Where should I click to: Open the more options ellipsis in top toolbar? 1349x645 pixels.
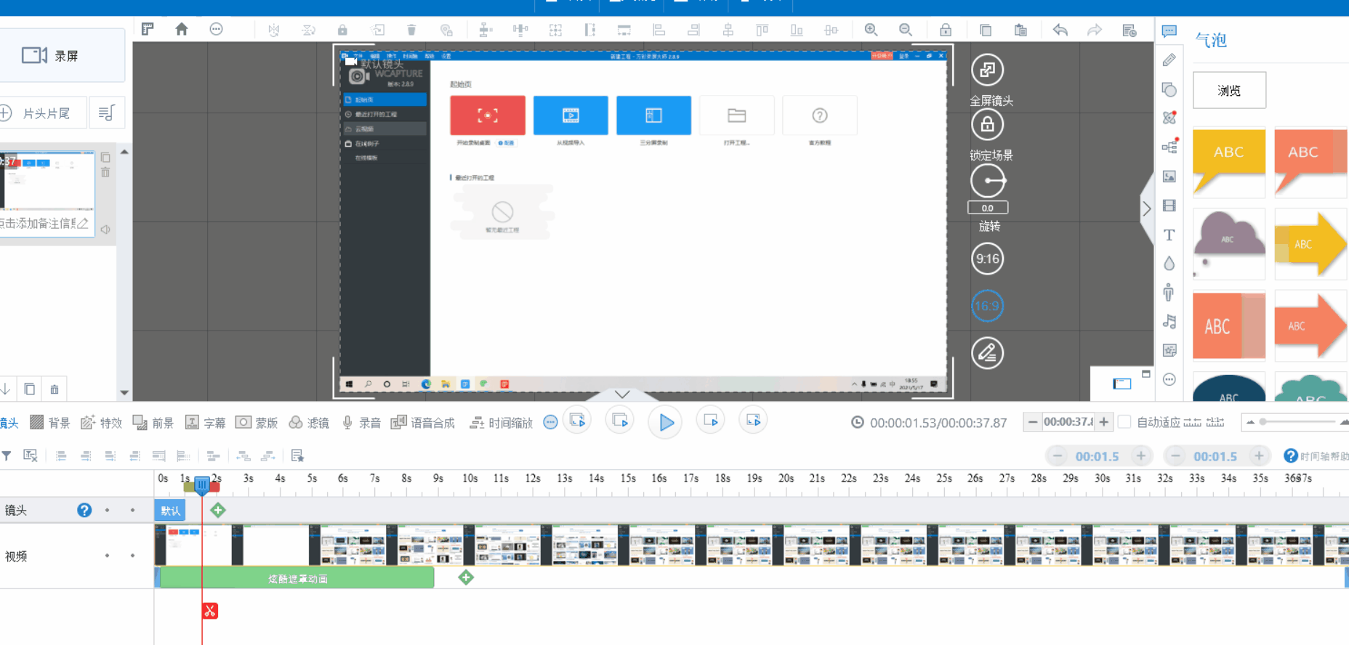[216, 29]
